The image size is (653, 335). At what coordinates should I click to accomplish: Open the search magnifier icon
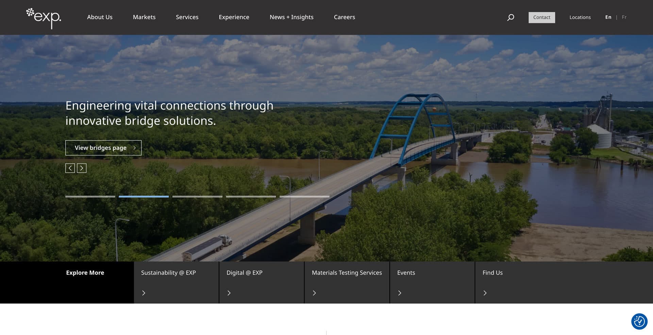point(510,17)
